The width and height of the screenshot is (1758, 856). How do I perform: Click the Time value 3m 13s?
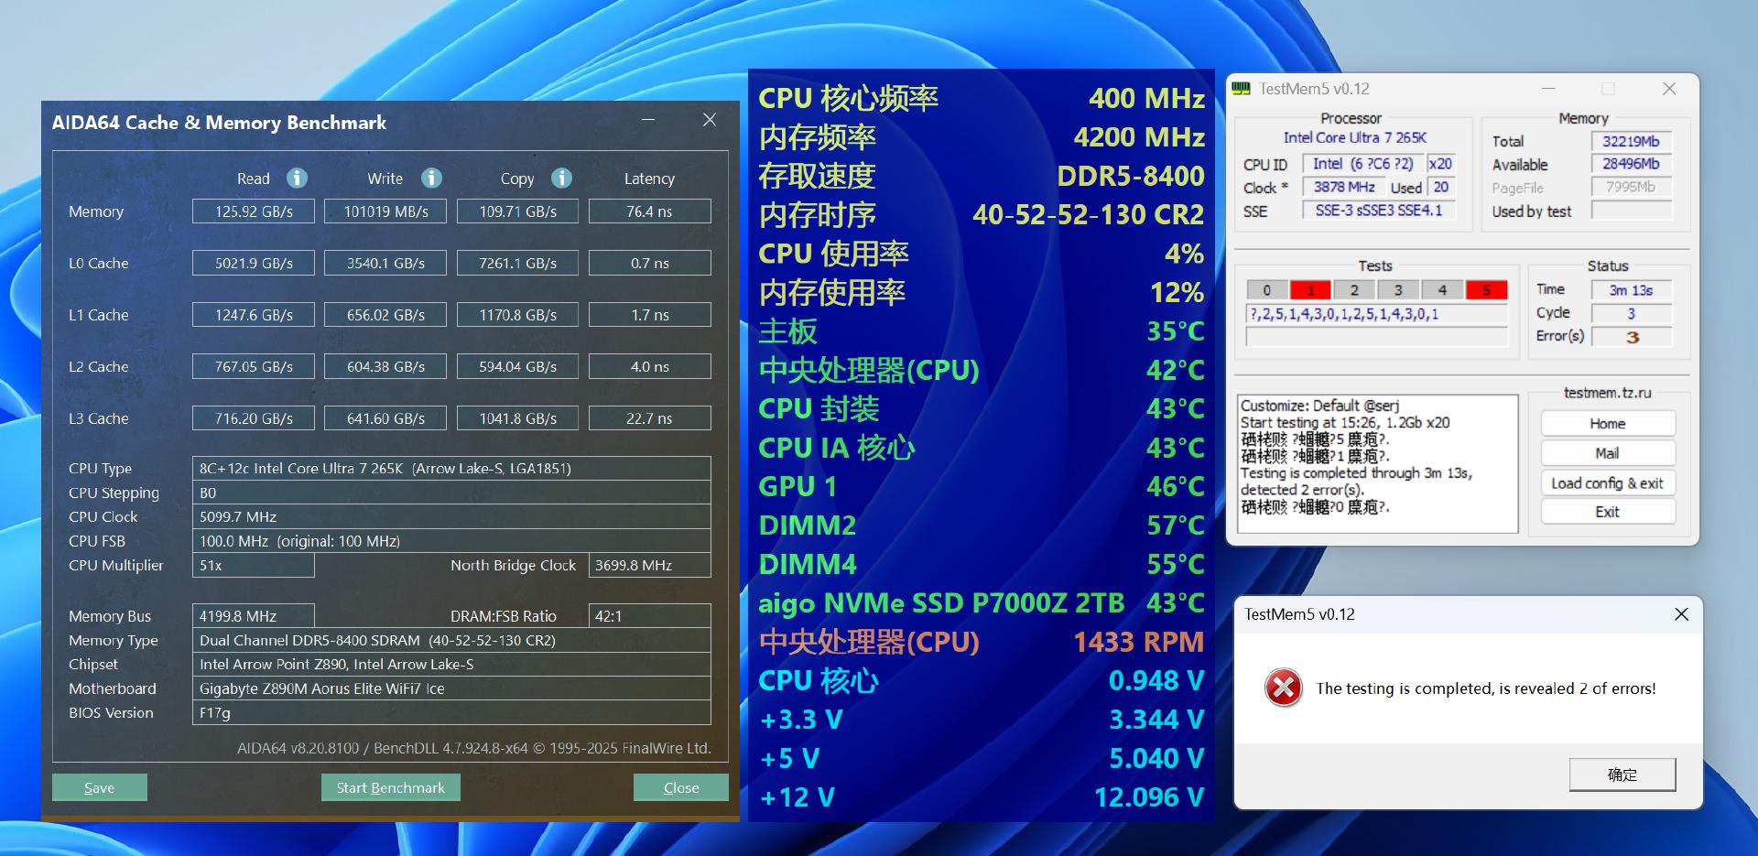pos(1631,290)
